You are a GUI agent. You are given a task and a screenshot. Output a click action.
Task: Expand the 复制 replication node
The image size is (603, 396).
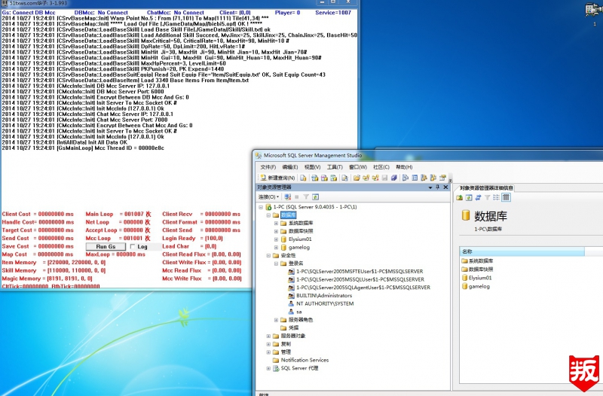pos(268,344)
